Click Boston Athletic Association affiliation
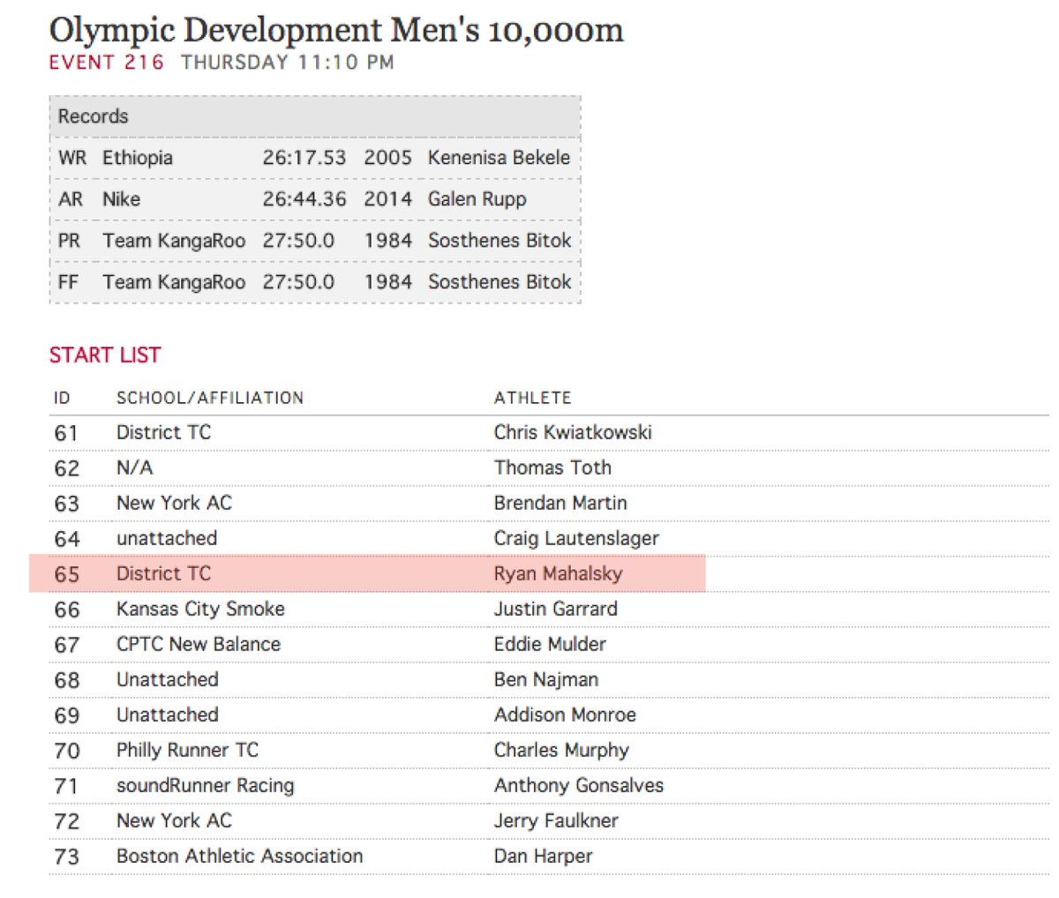 click(239, 856)
